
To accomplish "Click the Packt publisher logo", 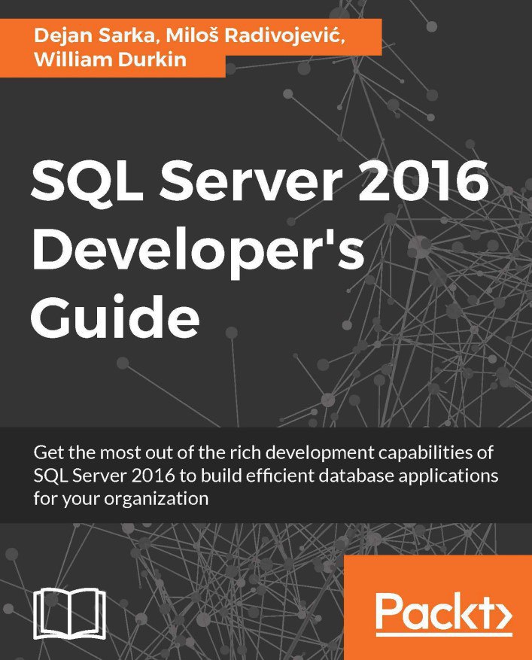I will tap(444, 613).
